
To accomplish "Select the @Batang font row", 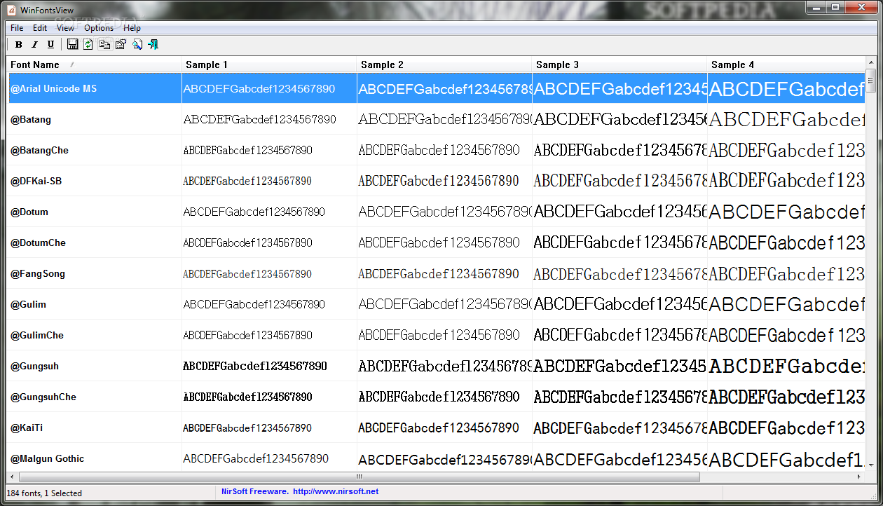I will pyautogui.click(x=436, y=119).
